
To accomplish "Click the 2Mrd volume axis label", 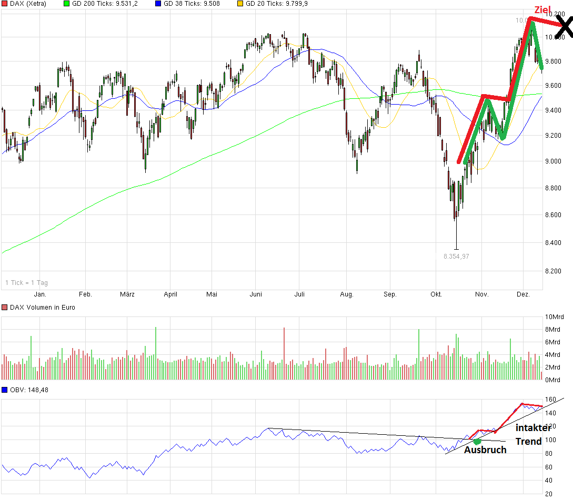I will point(552,367).
